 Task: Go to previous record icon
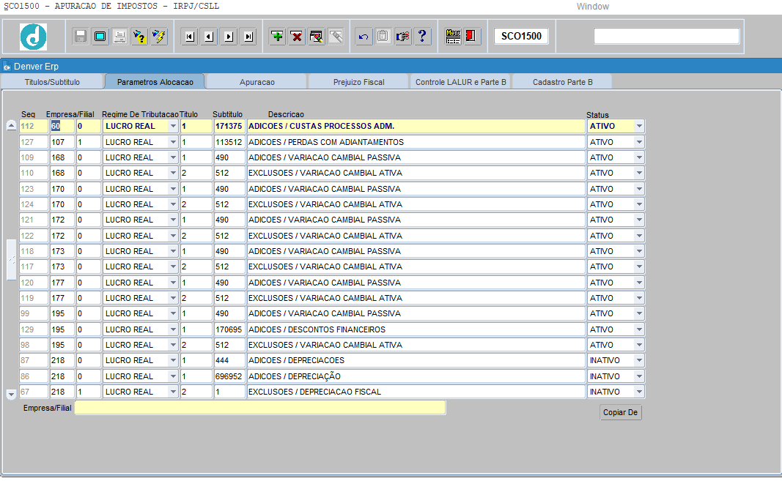point(209,37)
